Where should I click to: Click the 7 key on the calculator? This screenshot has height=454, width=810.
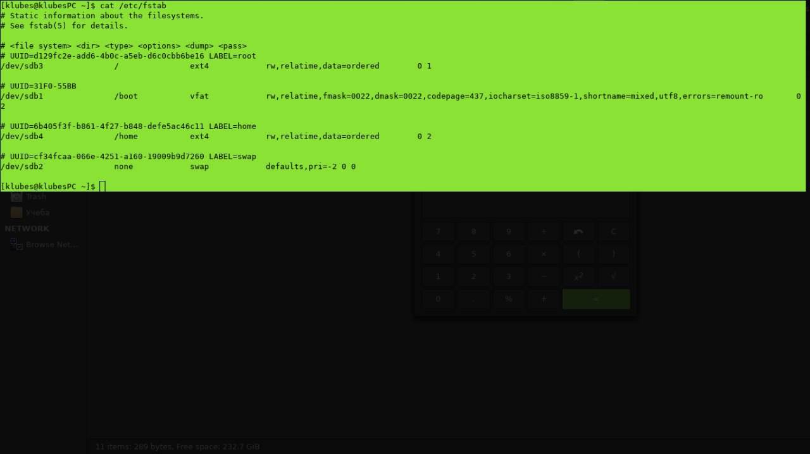click(438, 231)
